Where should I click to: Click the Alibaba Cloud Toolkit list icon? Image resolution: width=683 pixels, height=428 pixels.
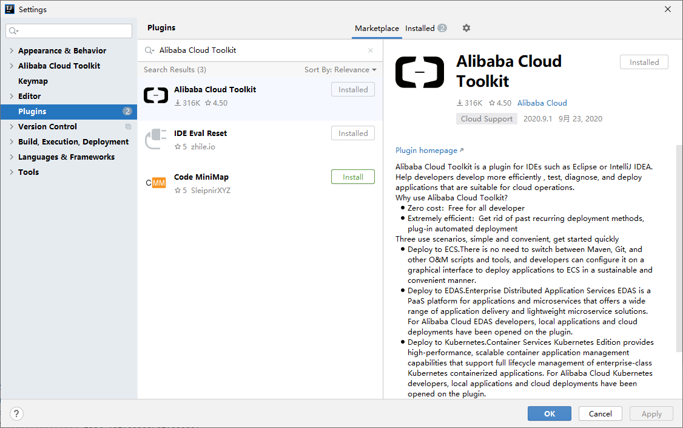click(156, 95)
